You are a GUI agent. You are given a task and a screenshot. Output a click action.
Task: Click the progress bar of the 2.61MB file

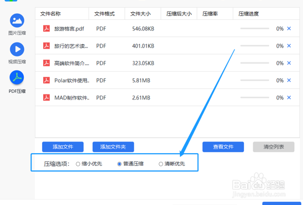point(255,97)
